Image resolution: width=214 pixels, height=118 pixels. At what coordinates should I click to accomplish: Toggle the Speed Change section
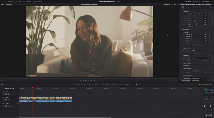(182, 63)
